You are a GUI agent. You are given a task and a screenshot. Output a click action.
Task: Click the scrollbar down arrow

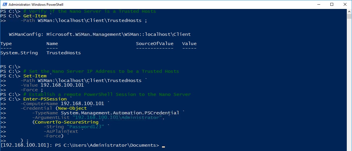point(349,148)
